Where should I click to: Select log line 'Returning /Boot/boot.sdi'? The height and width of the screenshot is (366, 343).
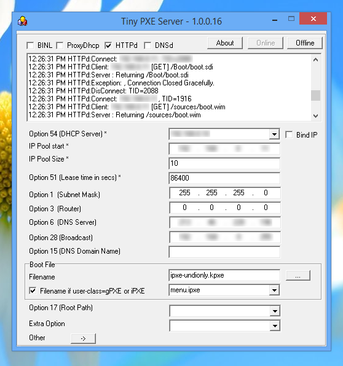(x=108, y=75)
